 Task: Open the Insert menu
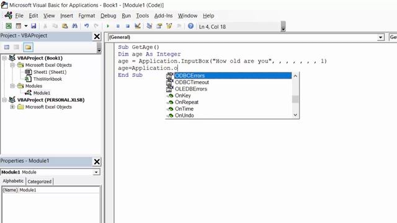pos(66,15)
